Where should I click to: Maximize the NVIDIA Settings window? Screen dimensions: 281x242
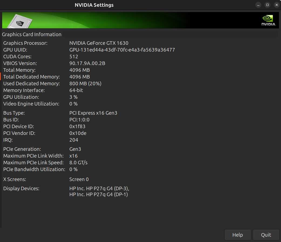268,5
